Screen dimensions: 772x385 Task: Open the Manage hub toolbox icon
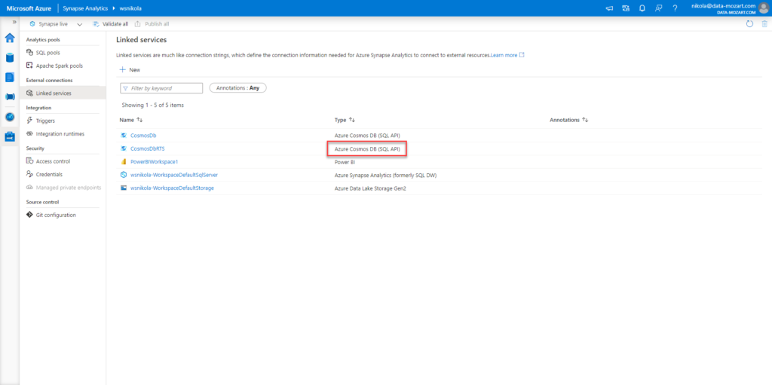[x=9, y=137]
